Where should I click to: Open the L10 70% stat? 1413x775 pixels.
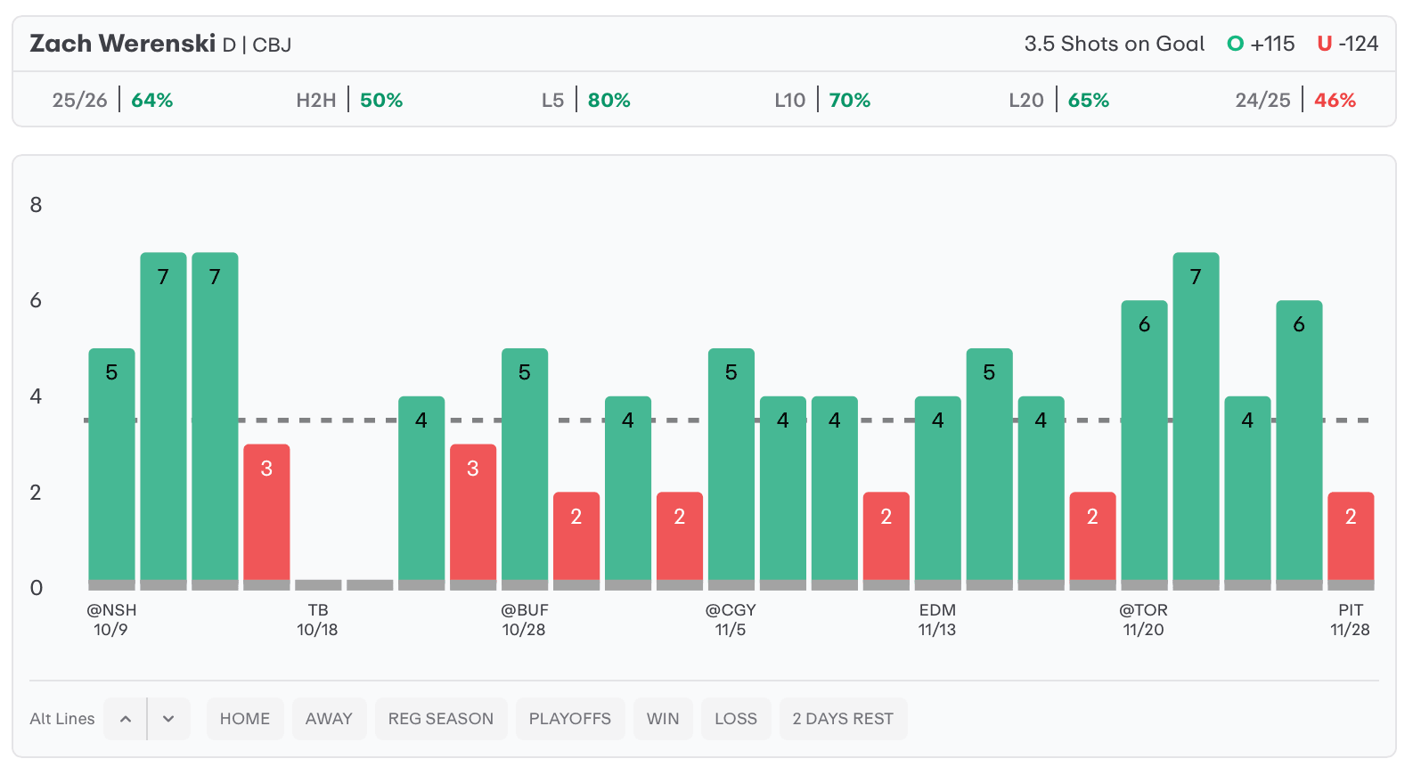coord(822,100)
